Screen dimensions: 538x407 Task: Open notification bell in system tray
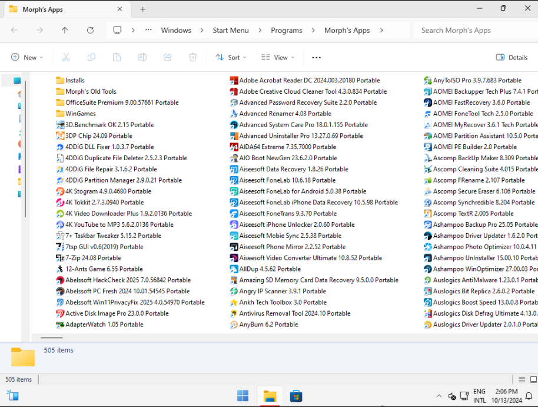click(529, 396)
